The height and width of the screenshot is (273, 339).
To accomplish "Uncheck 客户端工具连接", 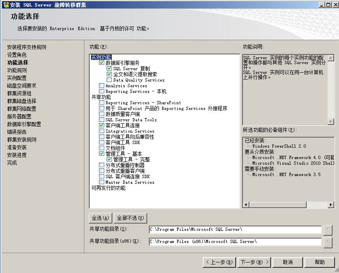I will pos(102,125).
